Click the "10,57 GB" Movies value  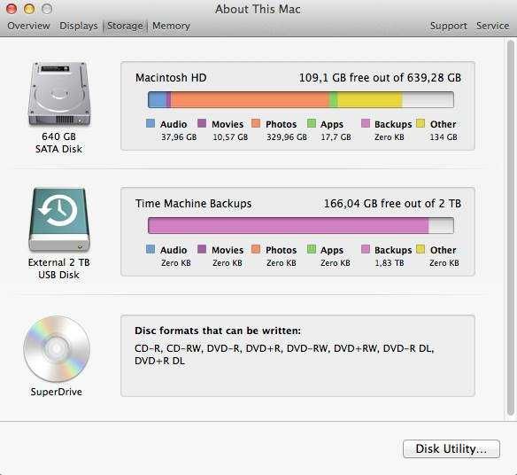click(x=230, y=137)
